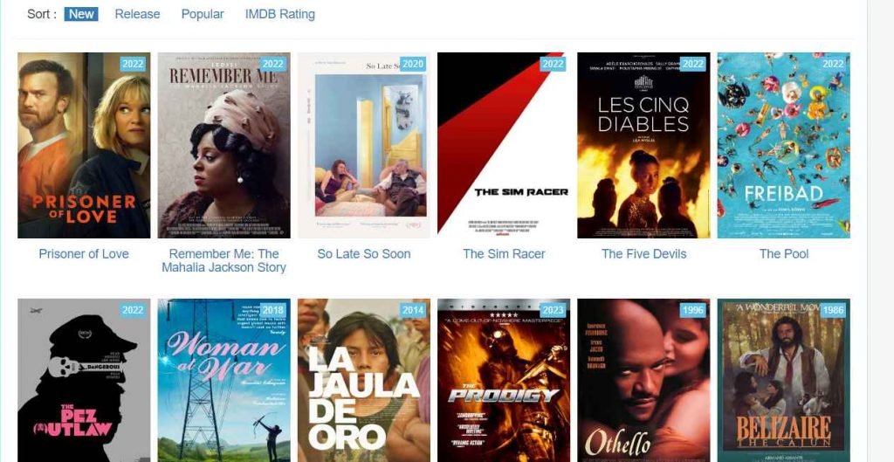
Task: Open The Pez Outlaw poster
Action: 84,381
